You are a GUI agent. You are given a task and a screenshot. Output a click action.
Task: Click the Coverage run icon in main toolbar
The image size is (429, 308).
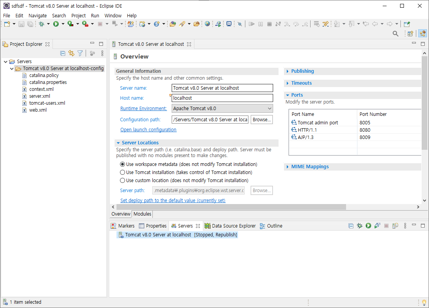pos(70,24)
